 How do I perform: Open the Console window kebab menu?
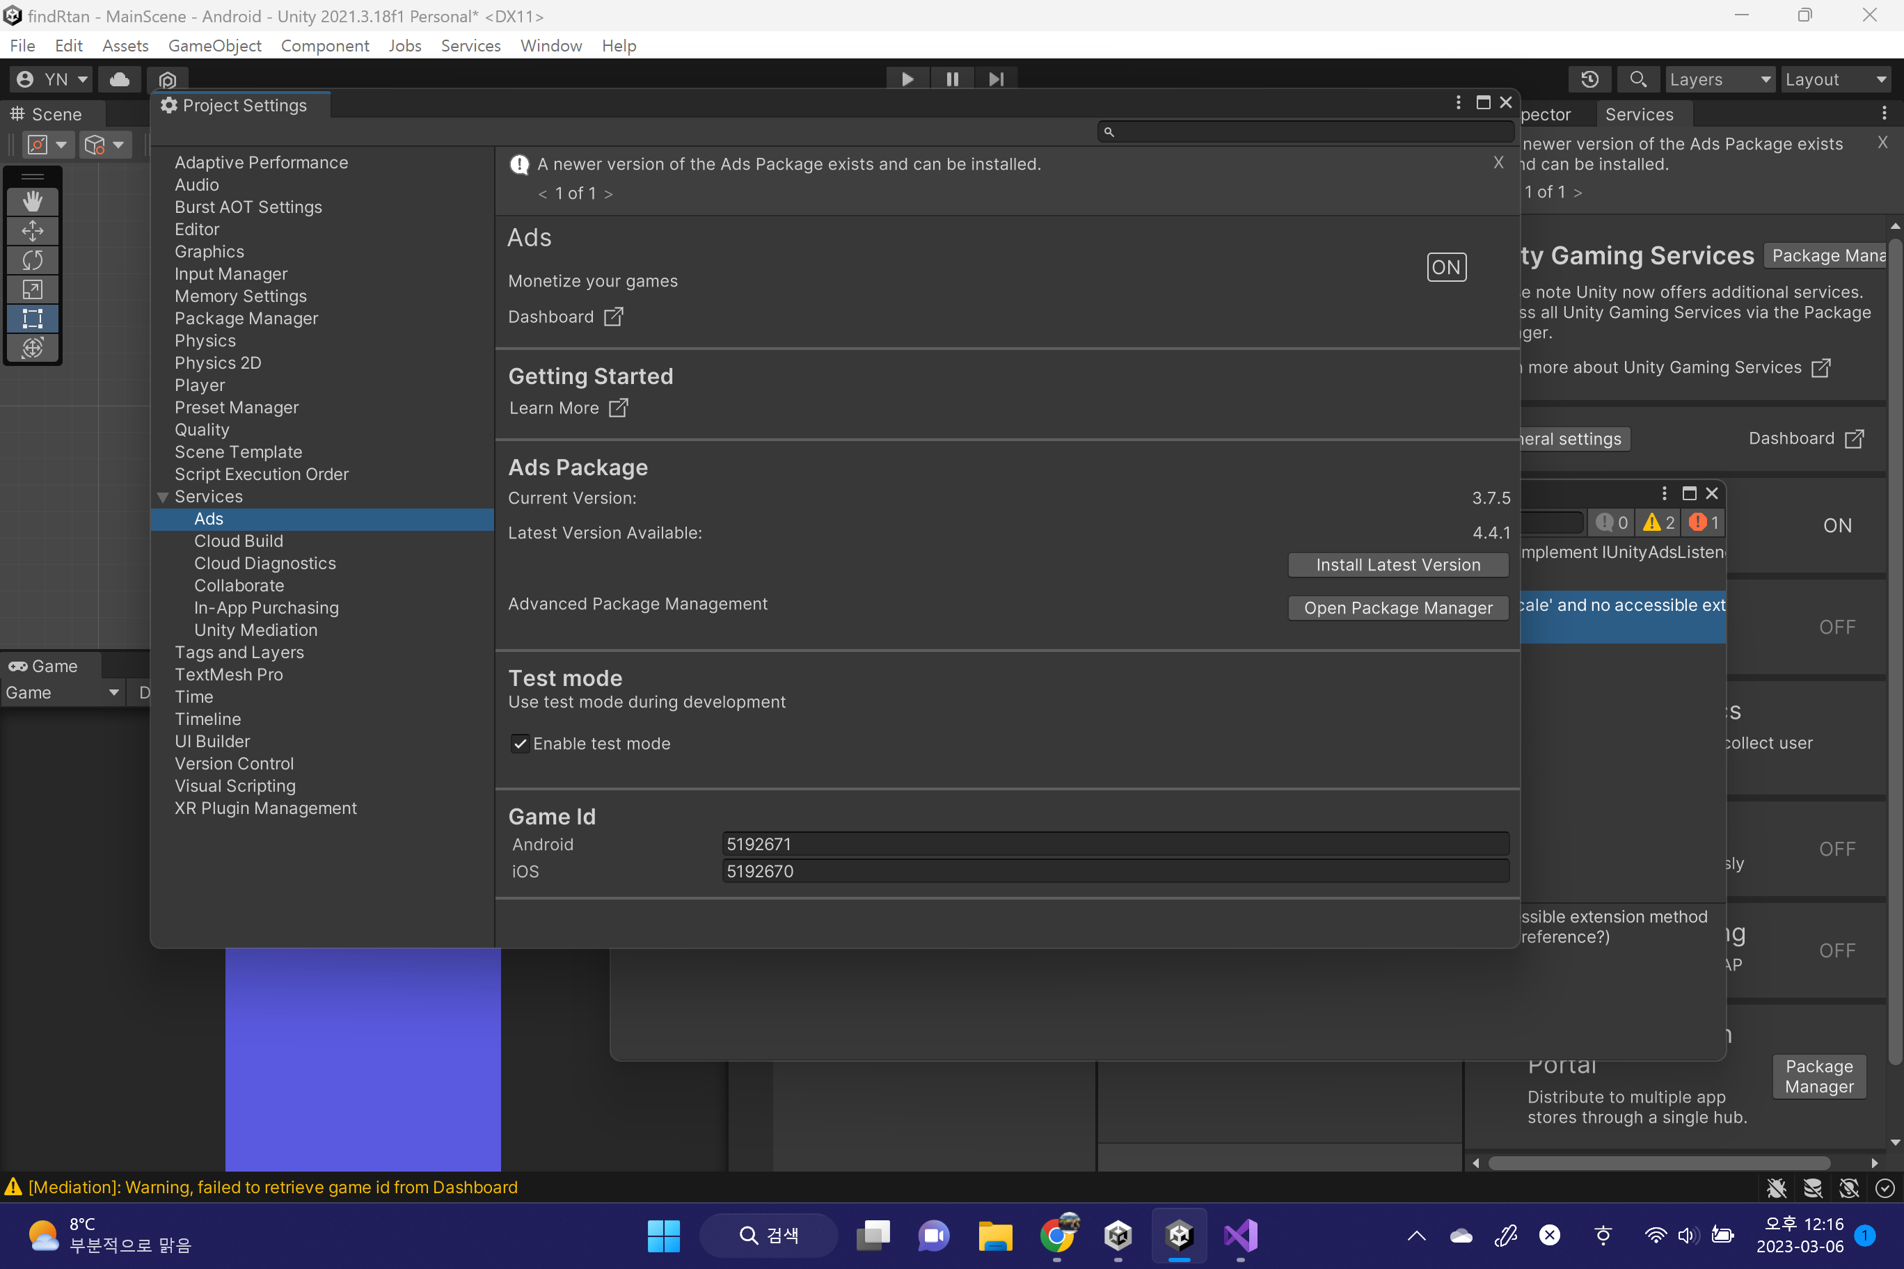(1665, 494)
